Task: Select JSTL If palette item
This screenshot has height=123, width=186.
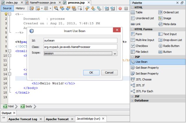Action: pos(137,85)
